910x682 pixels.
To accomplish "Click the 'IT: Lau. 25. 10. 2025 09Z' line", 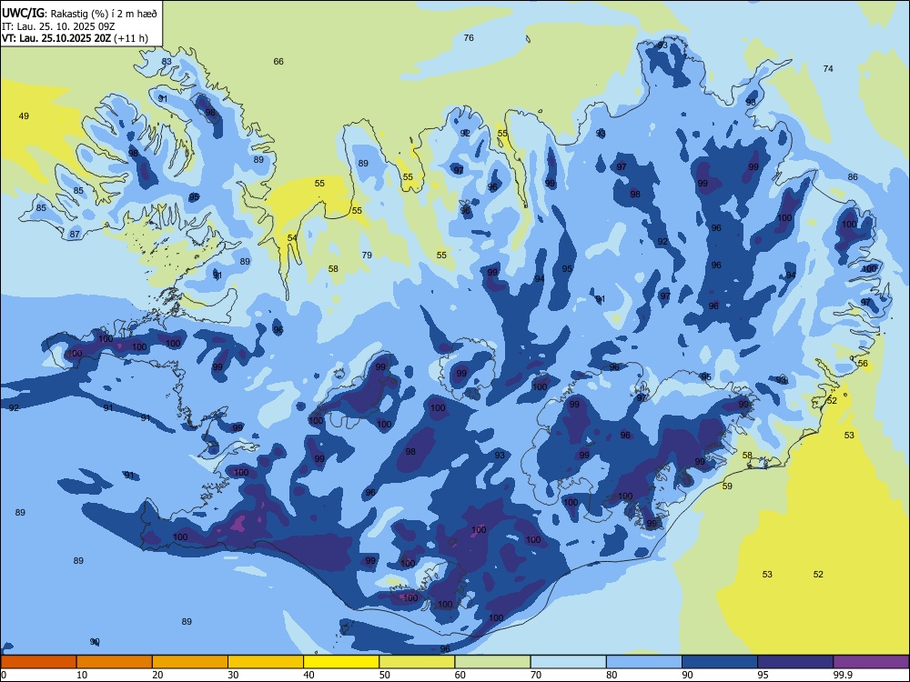I will point(58,26).
